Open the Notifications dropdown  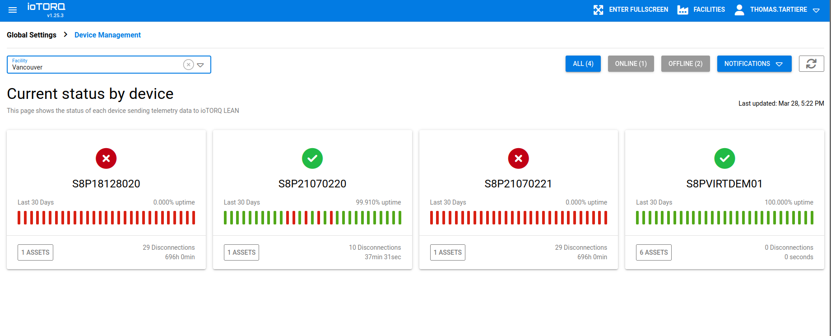(754, 64)
